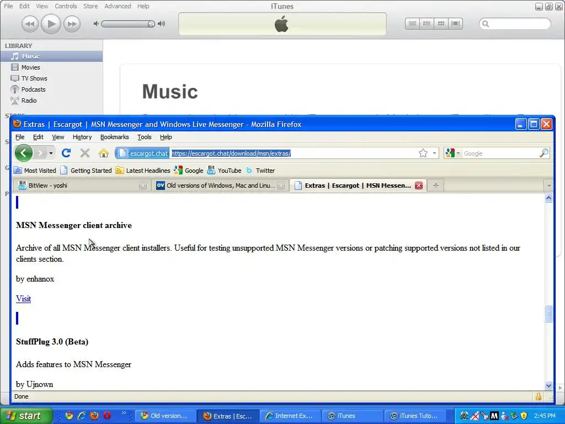The height and width of the screenshot is (424, 565).
Task: Select TV Shows in iTunes library sidebar
Action: point(51,78)
